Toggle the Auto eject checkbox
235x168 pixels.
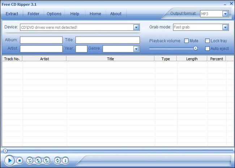coord(208,48)
